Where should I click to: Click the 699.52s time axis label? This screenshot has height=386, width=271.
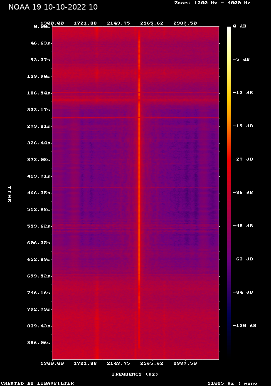39,276
